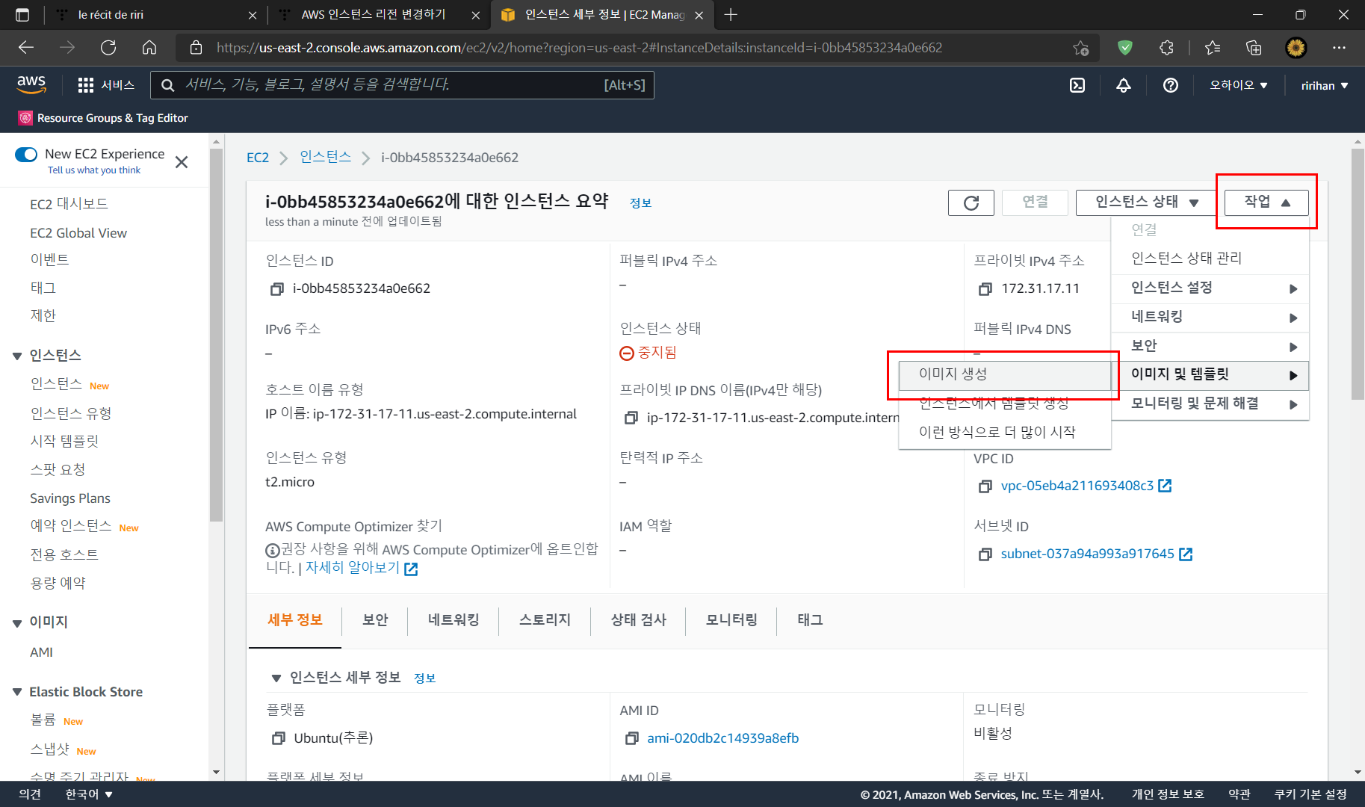Close the New EC2 Experience banner
This screenshot has width=1365, height=807.
click(x=182, y=162)
